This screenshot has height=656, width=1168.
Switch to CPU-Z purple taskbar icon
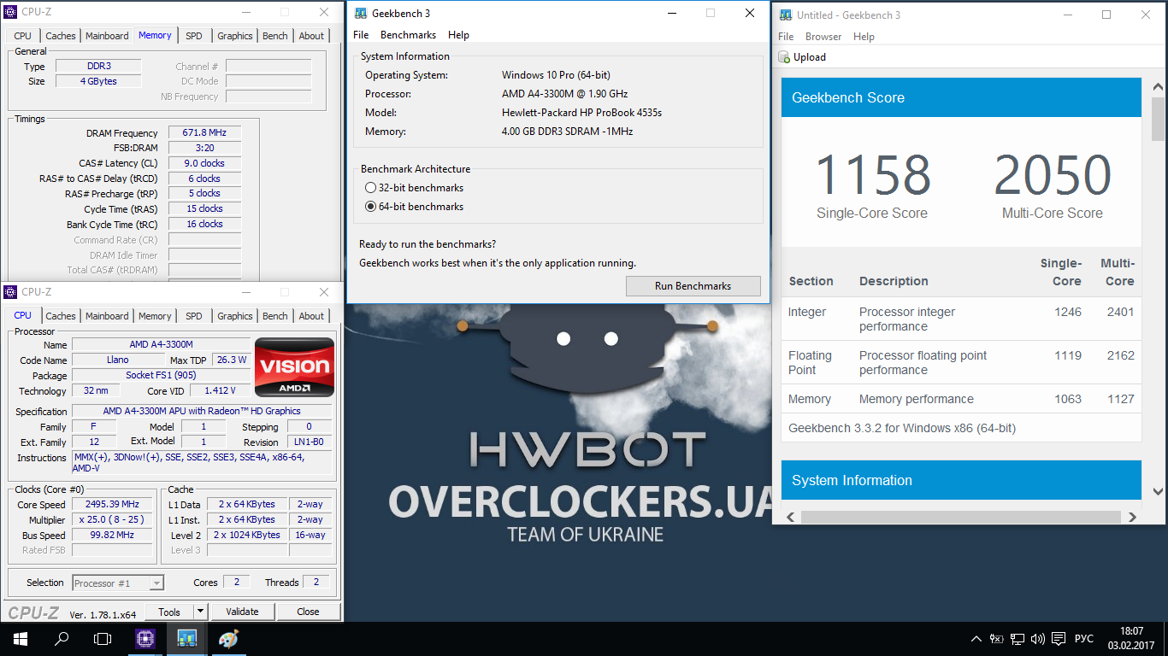pos(145,639)
